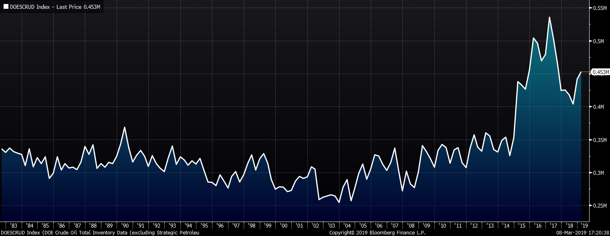Select the '08 year label on x-axis
Screen dimensions: 610x236
click(410, 226)
